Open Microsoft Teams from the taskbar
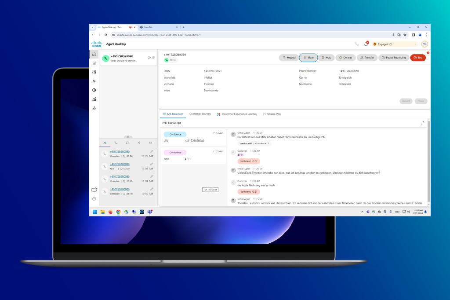 [150, 212]
